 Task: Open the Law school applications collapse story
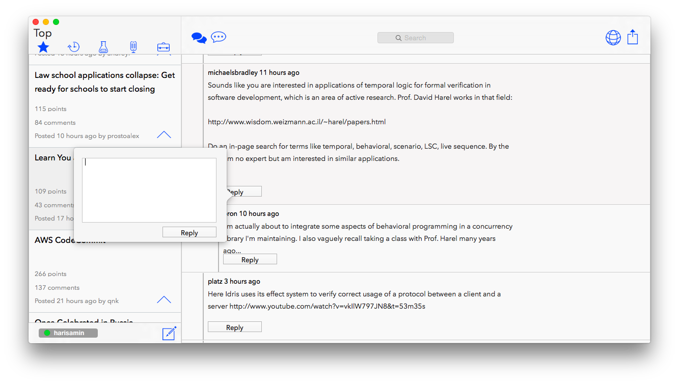pos(104,82)
